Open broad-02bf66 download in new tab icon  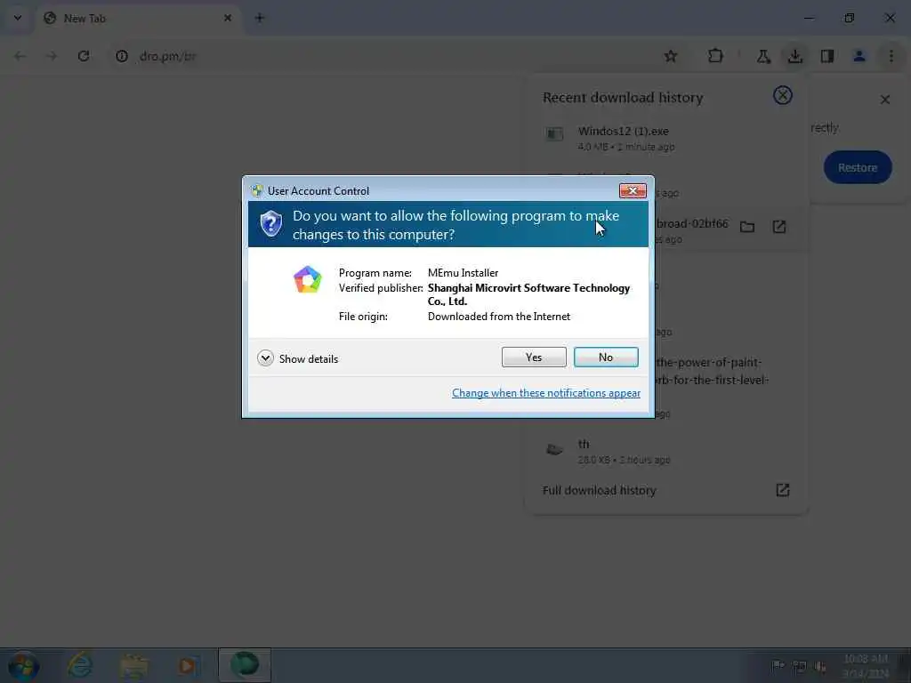[x=779, y=227]
